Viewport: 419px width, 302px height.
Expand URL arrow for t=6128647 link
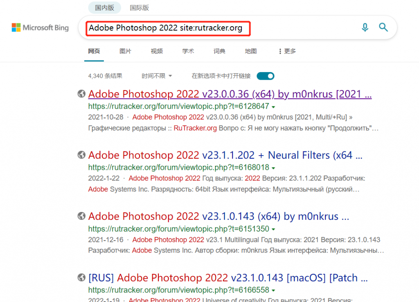[x=273, y=107]
